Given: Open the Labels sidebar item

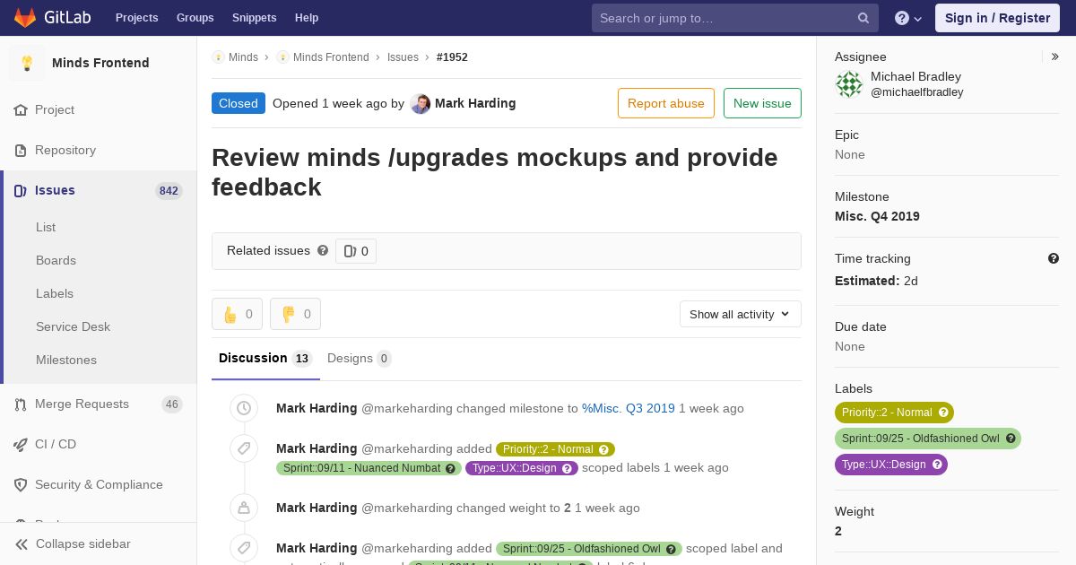Looking at the screenshot, I should coord(55,293).
